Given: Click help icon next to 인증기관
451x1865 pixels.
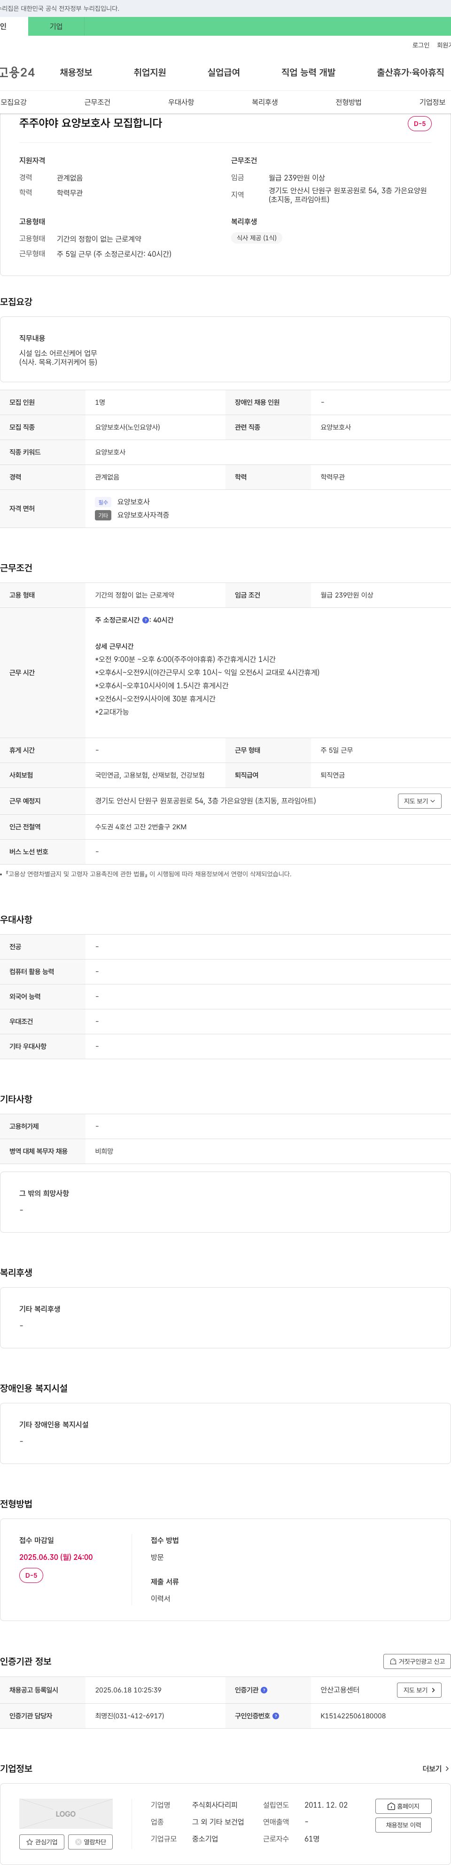Looking at the screenshot, I should click(264, 1690).
